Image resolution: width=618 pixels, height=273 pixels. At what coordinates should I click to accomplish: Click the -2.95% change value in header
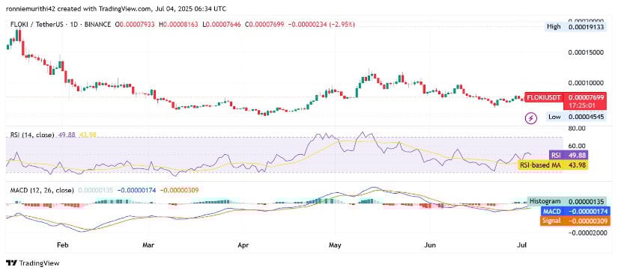tap(342, 25)
